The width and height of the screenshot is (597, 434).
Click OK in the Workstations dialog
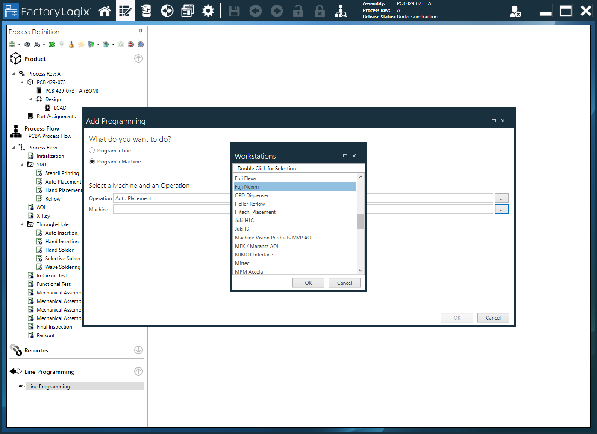click(308, 283)
